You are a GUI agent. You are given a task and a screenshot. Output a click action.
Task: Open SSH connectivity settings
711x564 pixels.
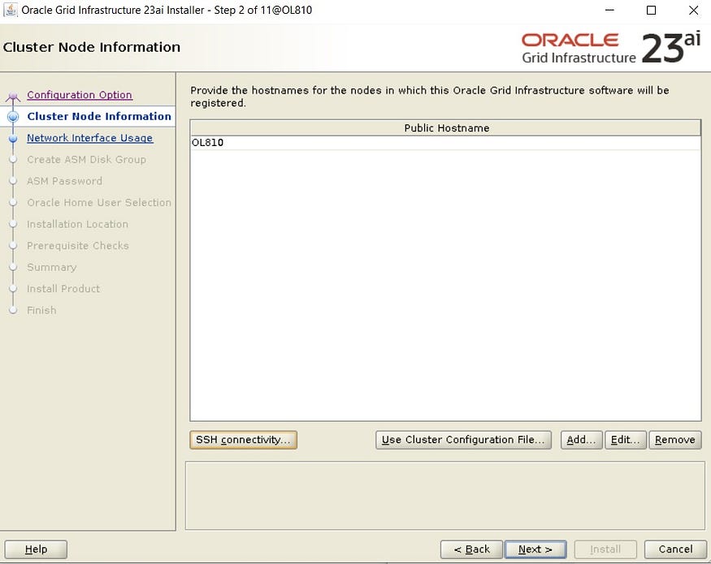pos(244,440)
